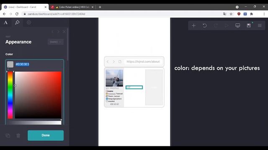Click the 'MY PROFILE' heading on canvas
268x150 pixels.
pyautogui.click(x=112, y=88)
